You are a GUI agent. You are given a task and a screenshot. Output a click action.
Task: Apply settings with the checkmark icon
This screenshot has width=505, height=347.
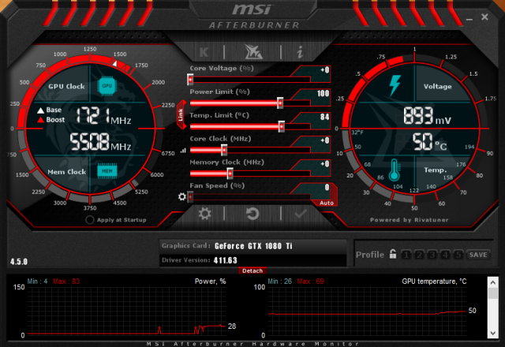pos(301,214)
